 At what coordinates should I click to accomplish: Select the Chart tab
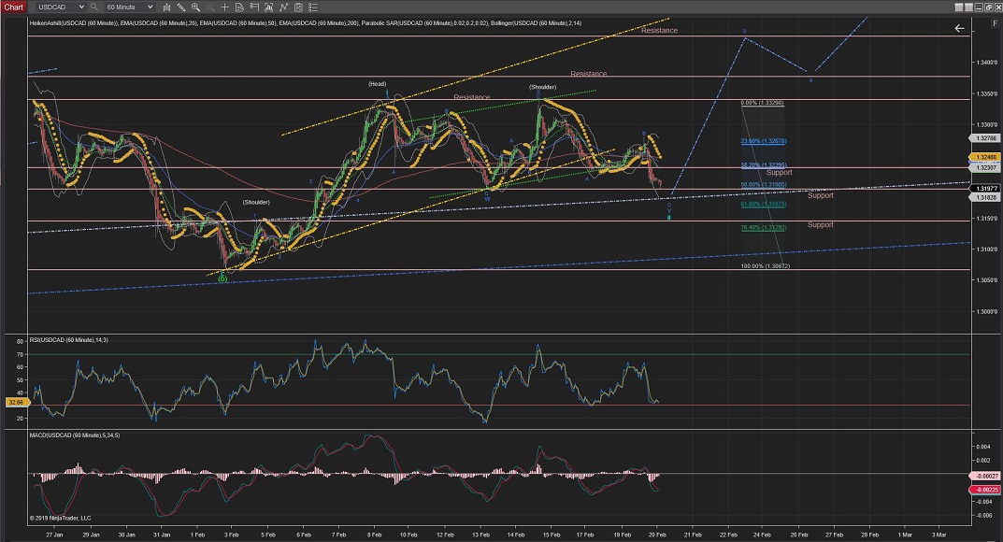coord(13,7)
